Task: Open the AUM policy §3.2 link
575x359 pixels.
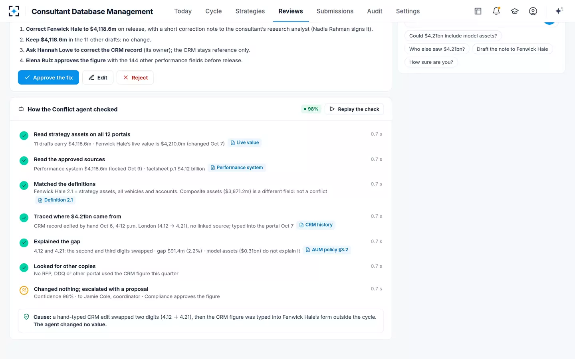Action: [327, 250]
